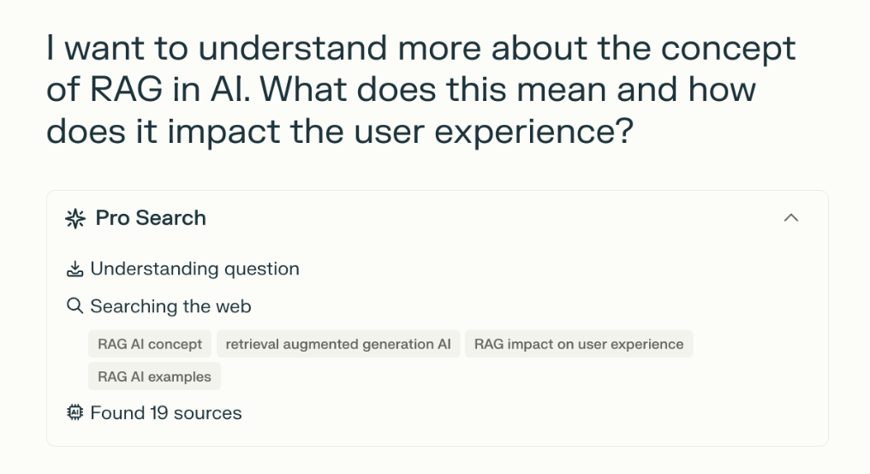Click the magnifier icon beside Searching the web
Screen dimensions: 870x474
coord(74,306)
